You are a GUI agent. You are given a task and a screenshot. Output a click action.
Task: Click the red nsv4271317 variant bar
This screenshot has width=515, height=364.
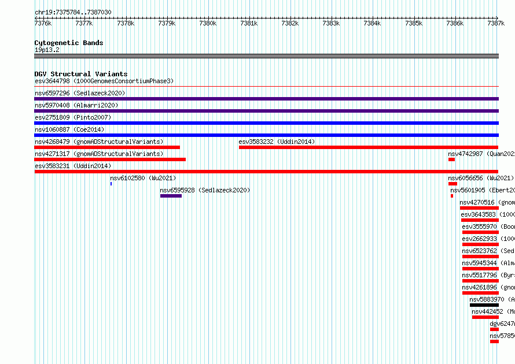[x=110, y=159]
